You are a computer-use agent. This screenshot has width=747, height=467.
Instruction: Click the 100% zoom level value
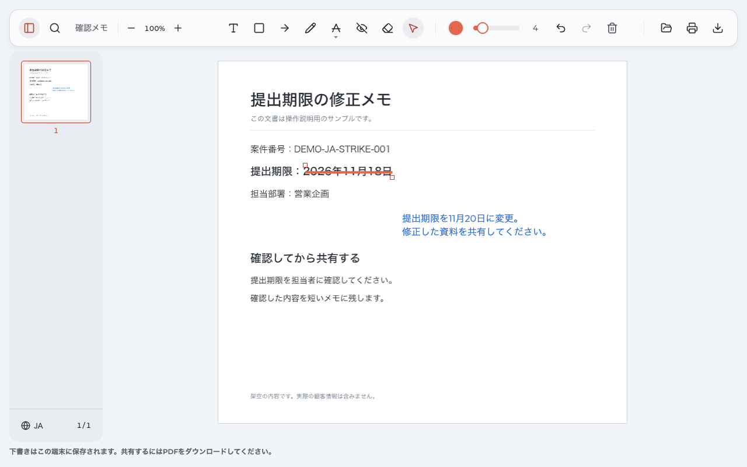155,28
